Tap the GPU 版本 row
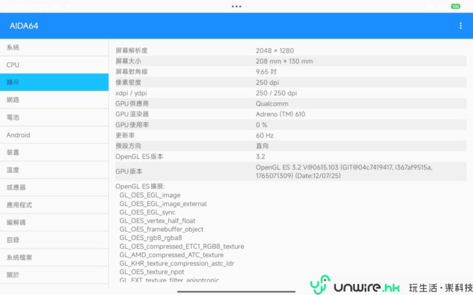This screenshot has height=295, width=473. point(291,171)
